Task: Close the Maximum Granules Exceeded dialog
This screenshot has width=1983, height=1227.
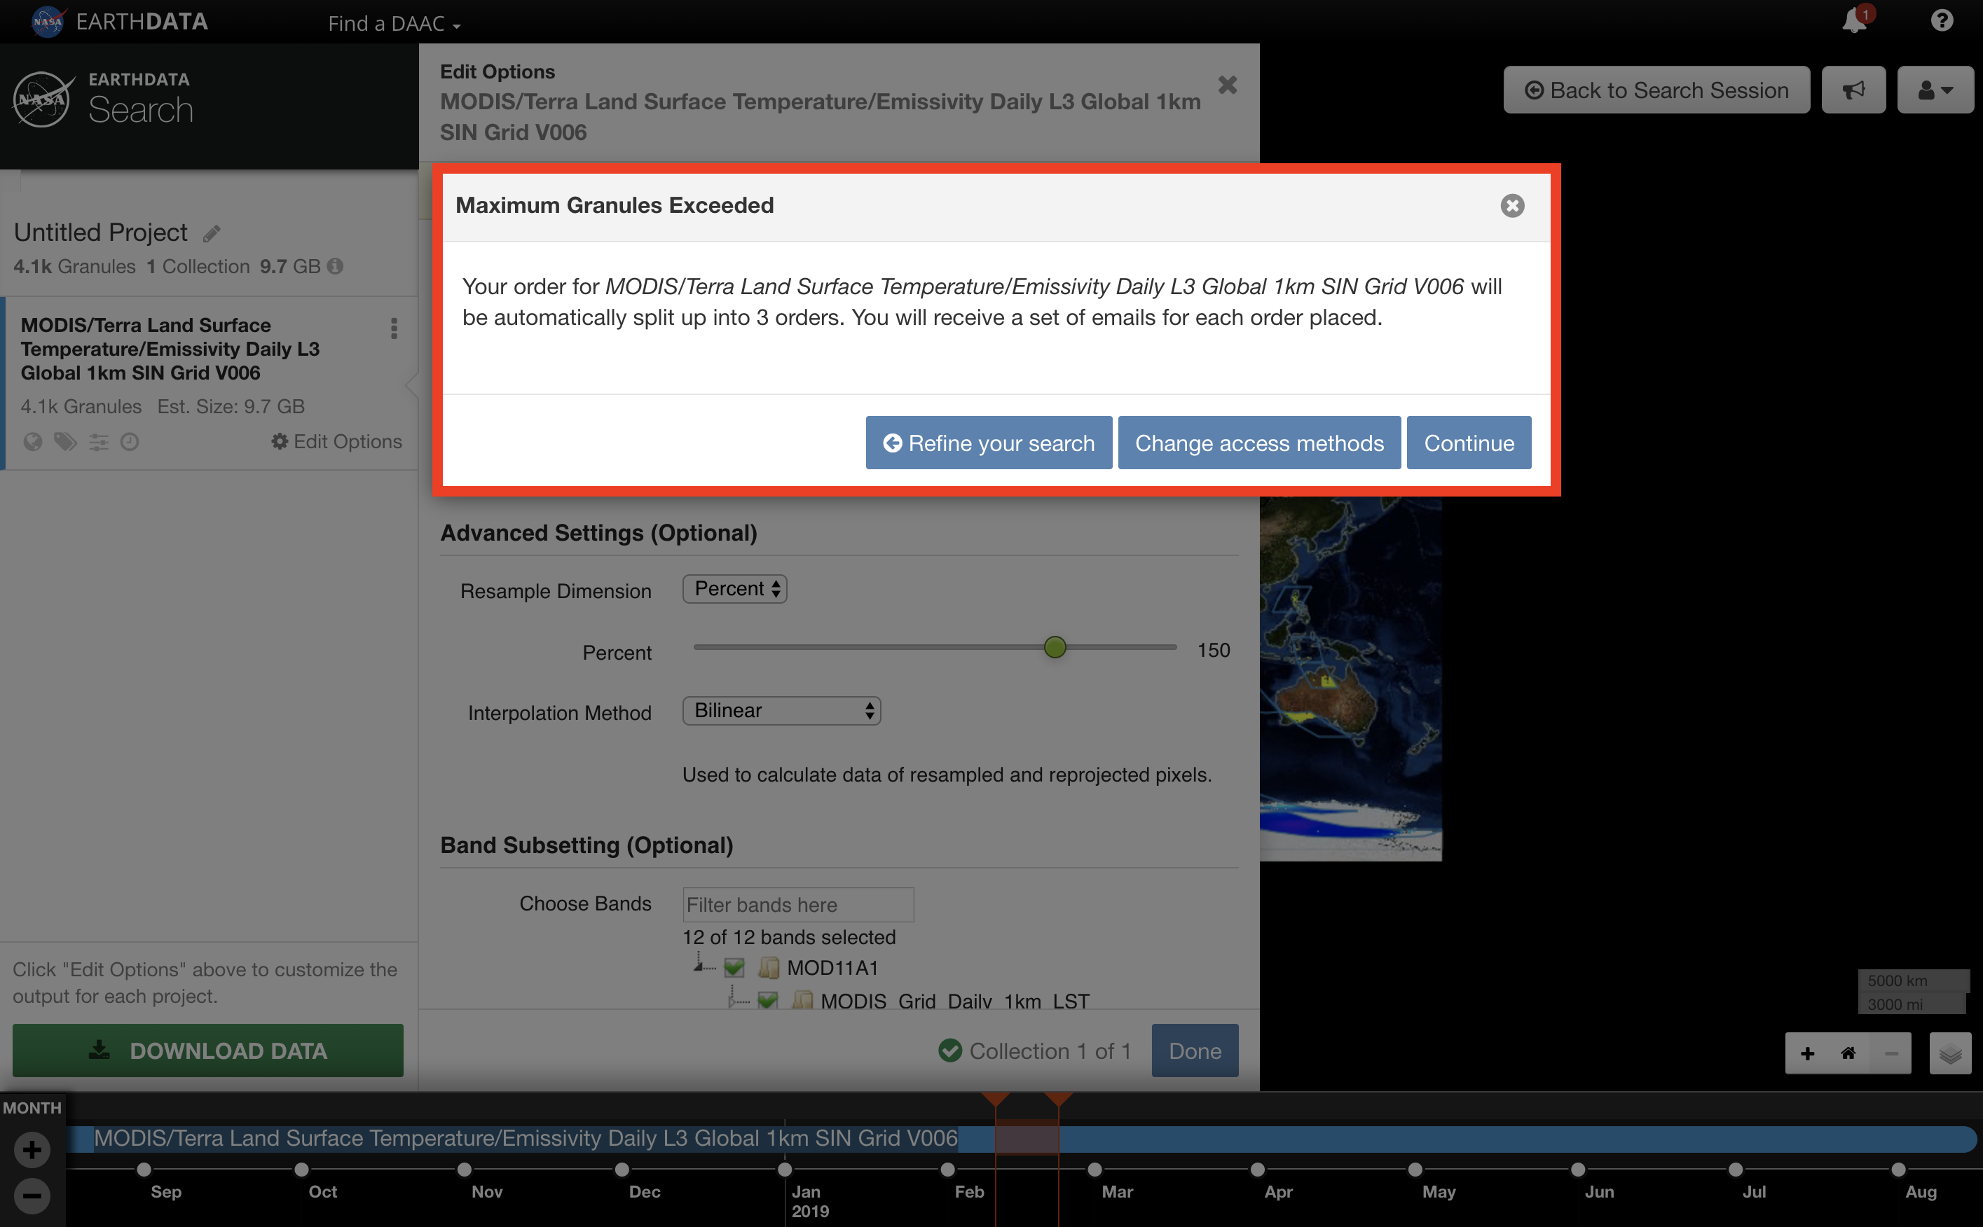Action: pyautogui.click(x=1511, y=205)
